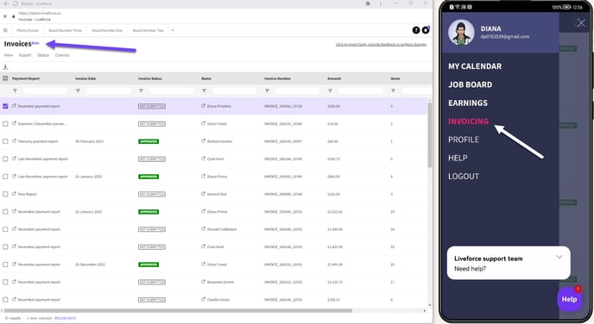Image resolution: width=594 pixels, height=324 pixels.
Task: Open the grid menu icon left of board tabs
Action: click(x=5, y=30)
